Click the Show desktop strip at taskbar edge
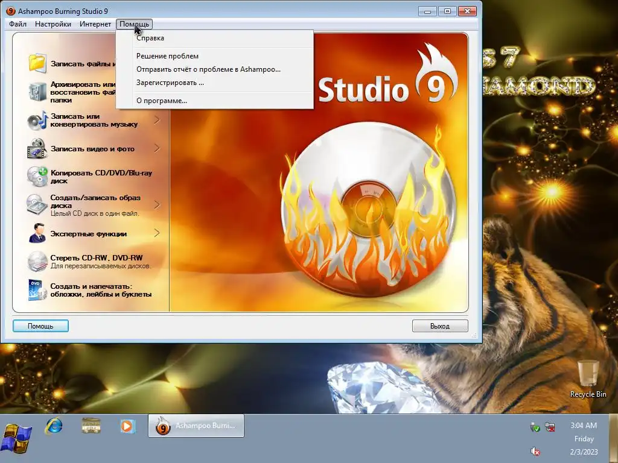This screenshot has width=618, height=463. pyautogui.click(x=613, y=438)
